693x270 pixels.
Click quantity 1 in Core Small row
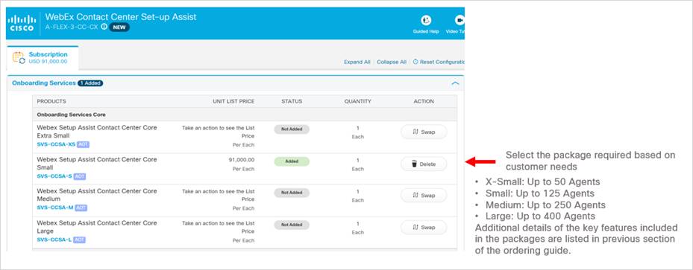[358, 160]
